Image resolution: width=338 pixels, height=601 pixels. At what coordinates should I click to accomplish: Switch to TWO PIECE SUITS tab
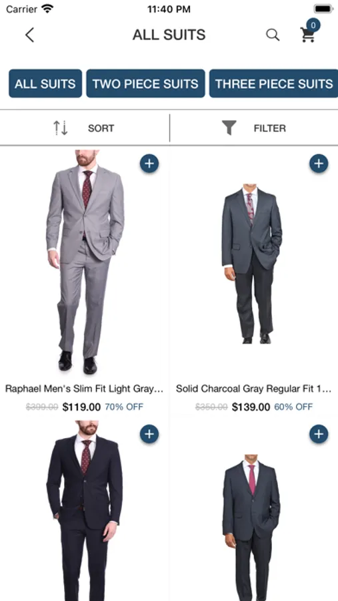(145, 83)
